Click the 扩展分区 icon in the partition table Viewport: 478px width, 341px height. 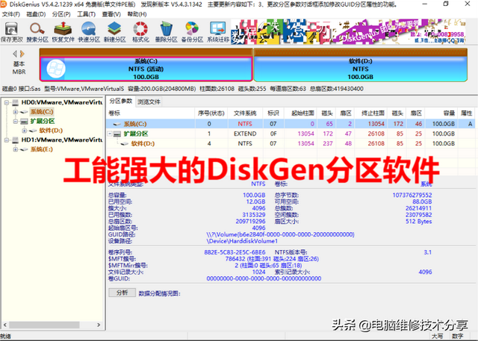(x=117, y=134)
